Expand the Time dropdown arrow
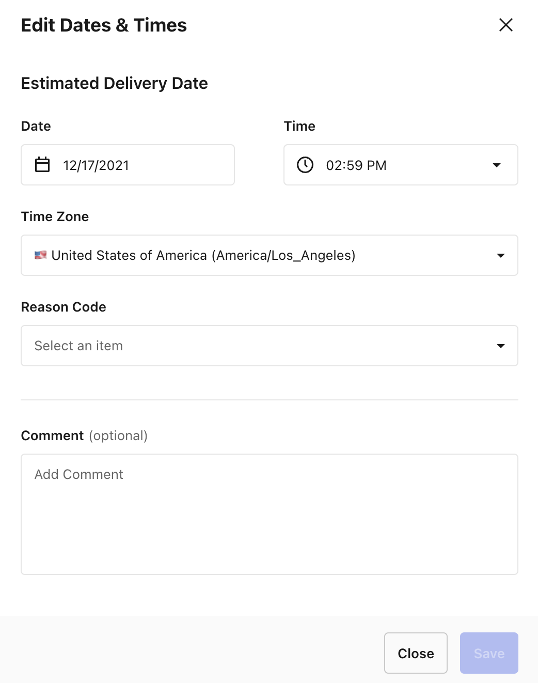The height and width of the screenshot is (683, 538). [x=497, y=165]
